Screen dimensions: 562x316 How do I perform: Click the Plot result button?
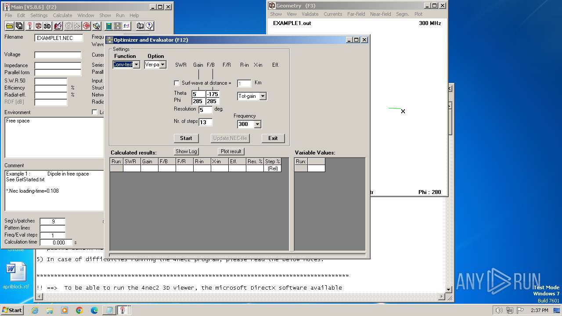[x=231, y=151]
